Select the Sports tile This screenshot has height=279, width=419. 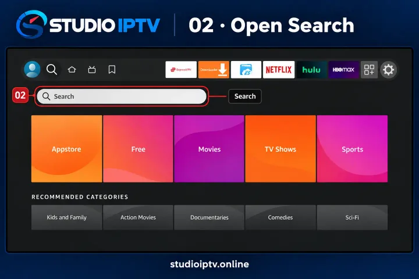coord(352,149)
